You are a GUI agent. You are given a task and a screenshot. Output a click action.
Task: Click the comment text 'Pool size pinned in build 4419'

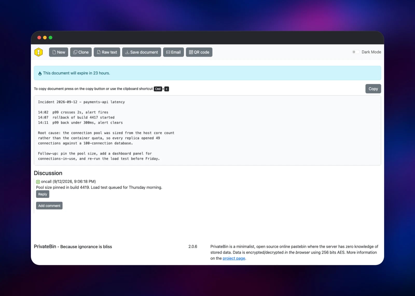pyautogui.click(x=99, y=187)
